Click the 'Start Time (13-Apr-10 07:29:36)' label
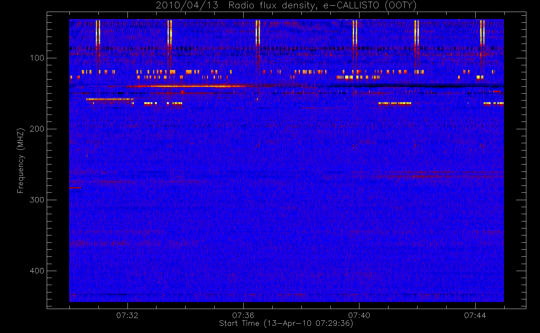 point(286,323)
